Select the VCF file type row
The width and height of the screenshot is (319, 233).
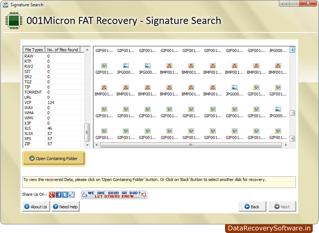[x=53, y=102]
